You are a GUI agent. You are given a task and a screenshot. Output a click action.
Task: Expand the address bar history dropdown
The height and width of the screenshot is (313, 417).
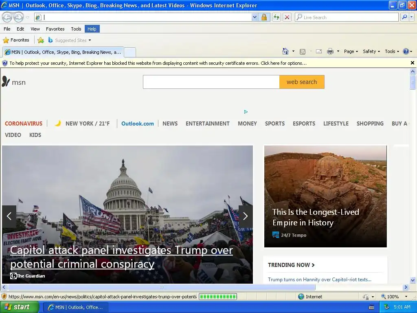(x=255, y=17)
